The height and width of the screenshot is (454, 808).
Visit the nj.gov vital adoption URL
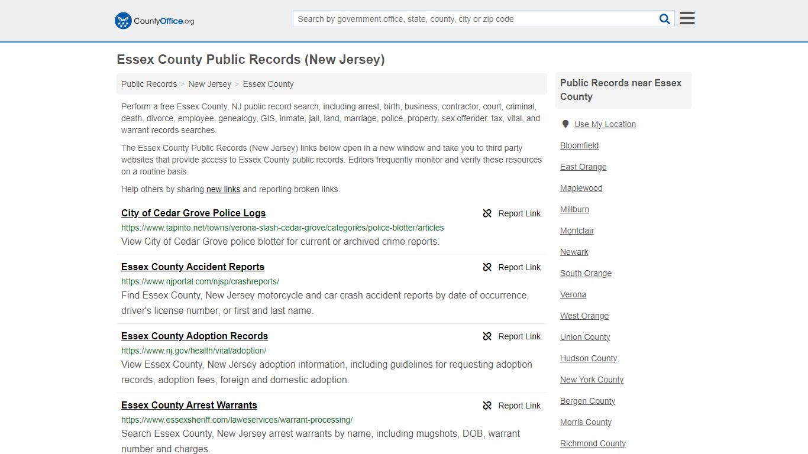194,351
